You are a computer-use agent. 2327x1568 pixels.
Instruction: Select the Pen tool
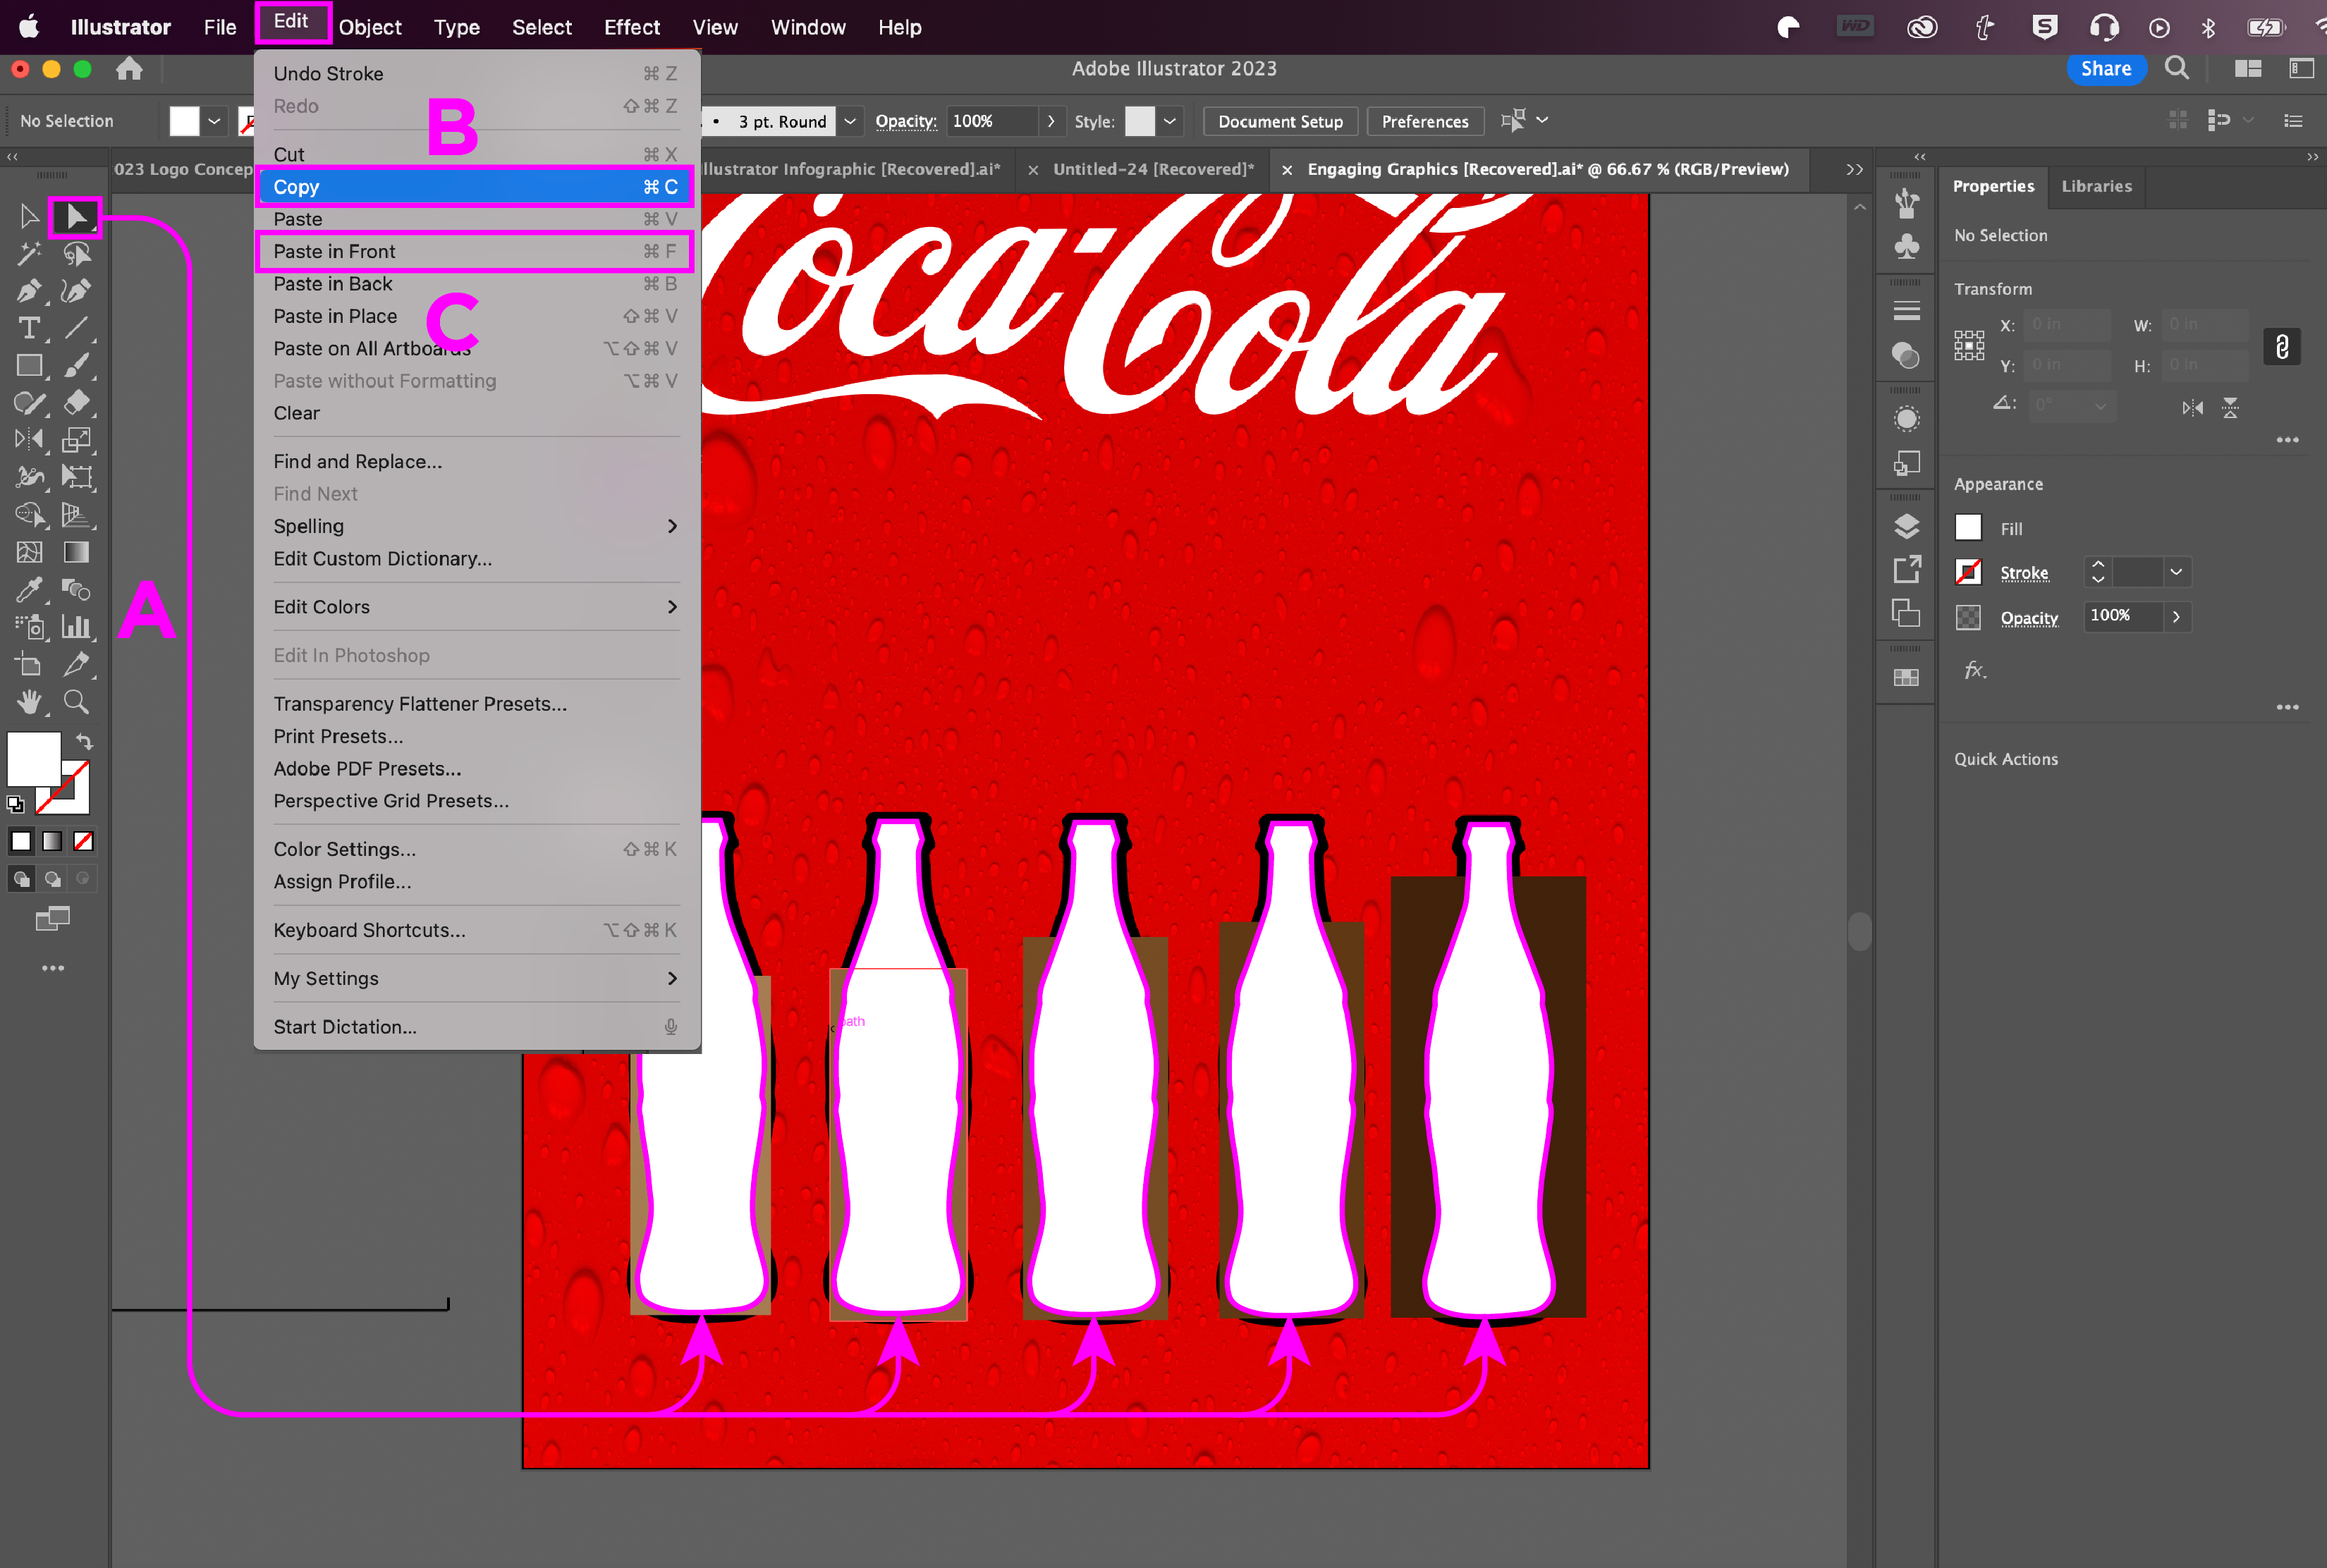click(x=28, y=291)
